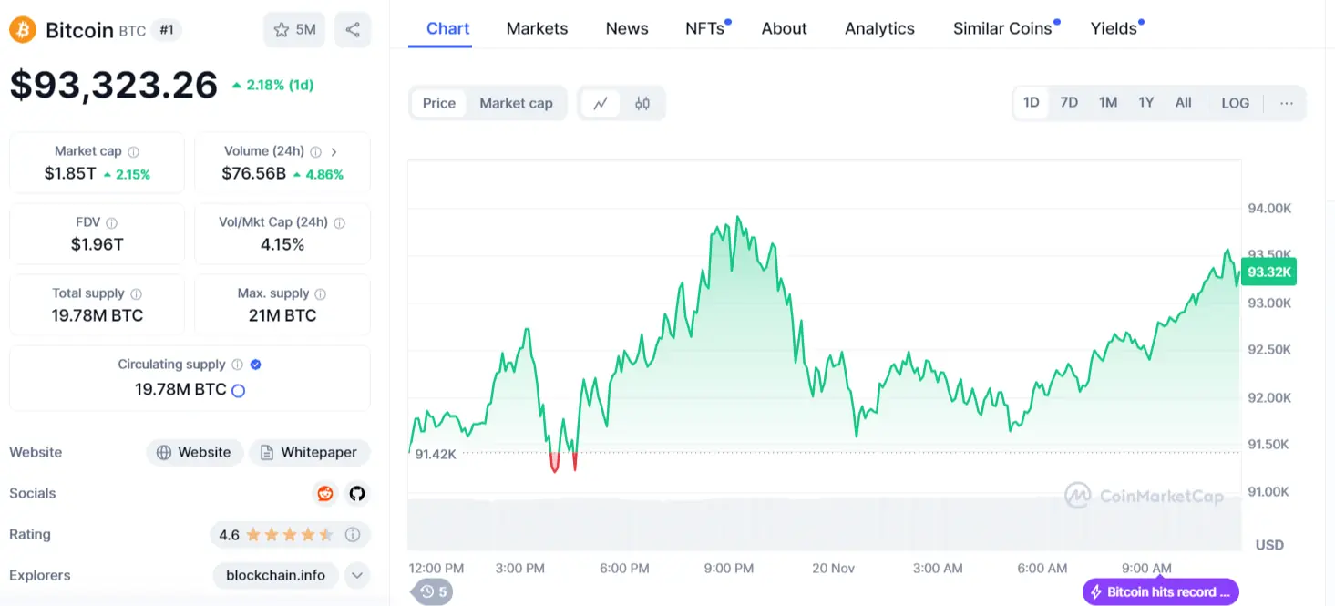Image resolution: width=1335 pixels, height=606 pixels.
Task: Click the 94.00K y-axis label
Action: [x=1269, y=208]
